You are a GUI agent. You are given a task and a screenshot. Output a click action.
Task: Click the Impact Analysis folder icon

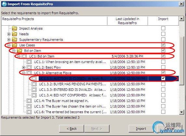coord(15,29)
